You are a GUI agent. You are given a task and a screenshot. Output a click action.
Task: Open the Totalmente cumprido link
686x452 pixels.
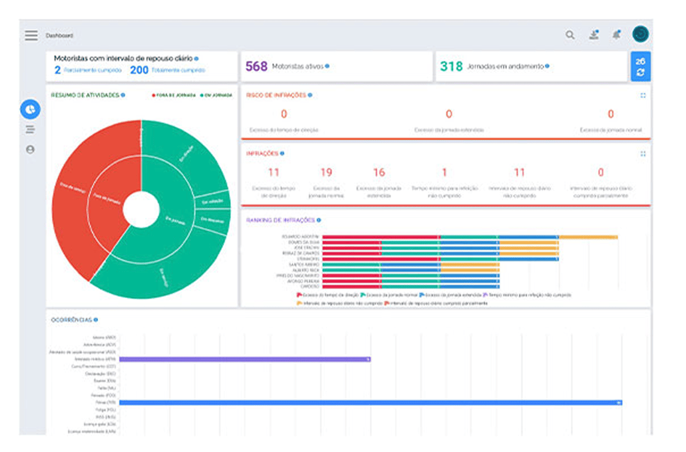point(178,70)
